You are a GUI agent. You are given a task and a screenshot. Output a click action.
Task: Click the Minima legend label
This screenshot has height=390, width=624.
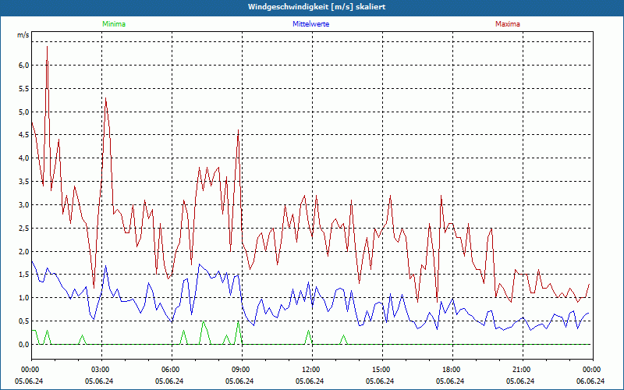point(114,24)
